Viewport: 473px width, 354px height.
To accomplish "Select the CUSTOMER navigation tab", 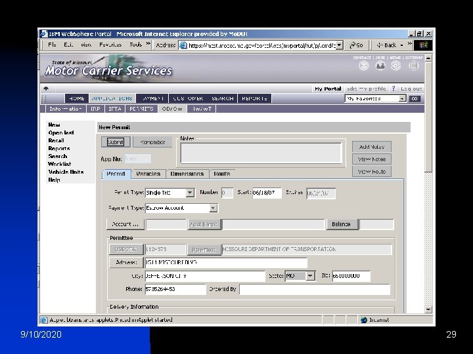I will [x=189, y=98].
